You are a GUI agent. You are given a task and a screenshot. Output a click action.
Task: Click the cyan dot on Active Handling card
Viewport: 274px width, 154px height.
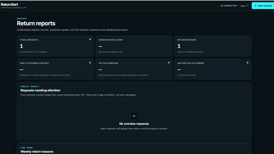click(169, 63)
